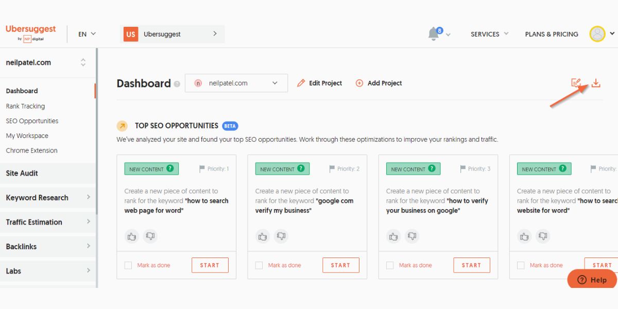This screenshot has height=309, width=618.
Task: Expand the Keyword Research sidebar section
Action: pyautogui.click(x=48, y=198)
